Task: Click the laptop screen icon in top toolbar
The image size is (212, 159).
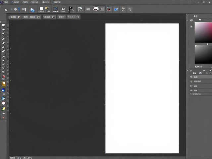Action: click(55, 9)
